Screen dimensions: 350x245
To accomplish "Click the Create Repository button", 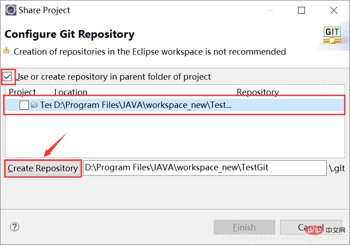I will [43, 168].
